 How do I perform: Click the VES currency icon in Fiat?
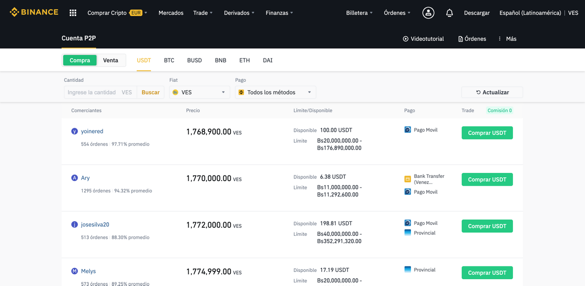pyautogui.click(x=175, y=92)
